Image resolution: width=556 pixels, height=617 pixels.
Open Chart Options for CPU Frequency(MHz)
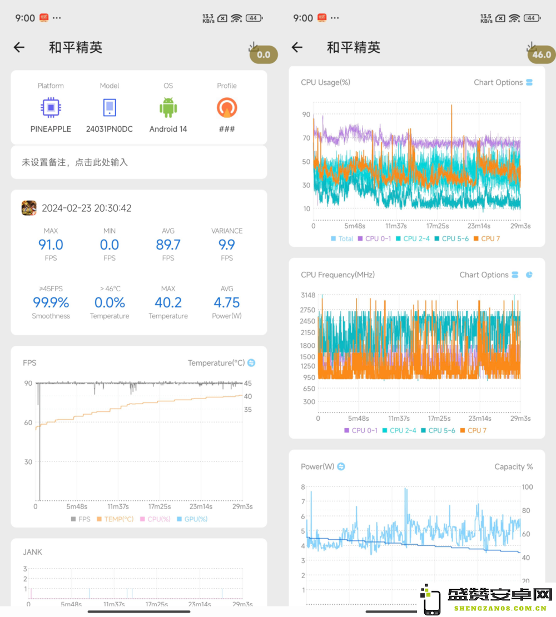(x=489, y=275)
